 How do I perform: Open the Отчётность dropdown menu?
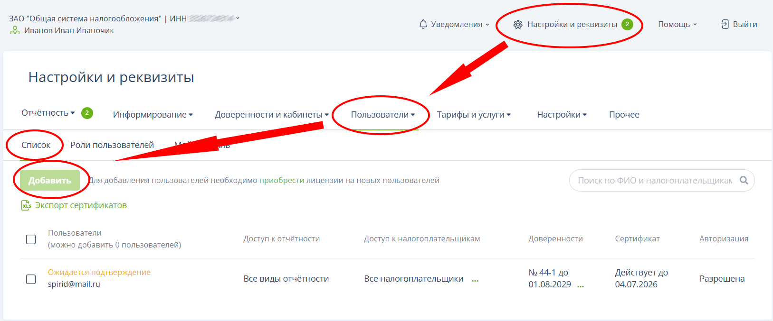[x=48, y=113]
